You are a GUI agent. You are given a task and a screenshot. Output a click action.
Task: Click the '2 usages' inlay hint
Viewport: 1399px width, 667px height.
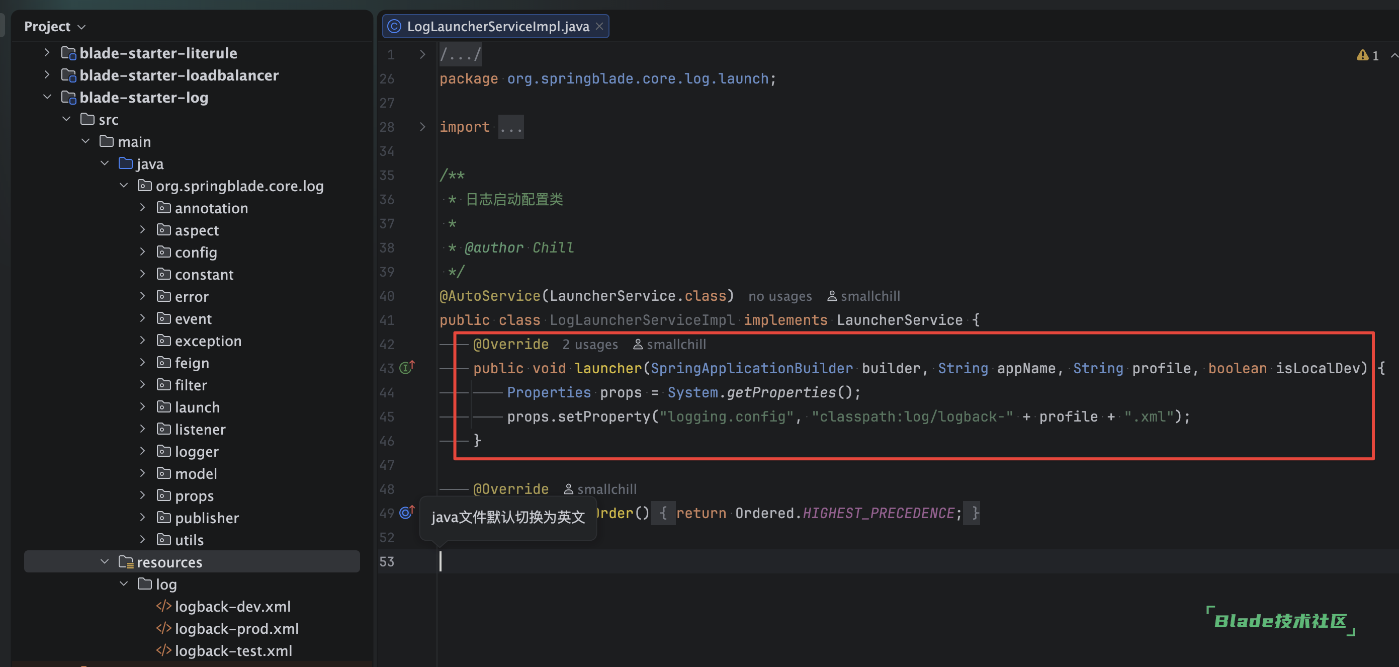pos(590,345)
